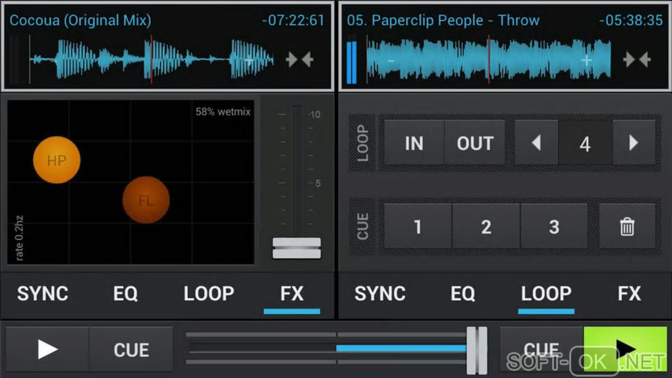Open the right deck EQ tab
The width and height of the screenshot is (672, 378).
point(463,294)
